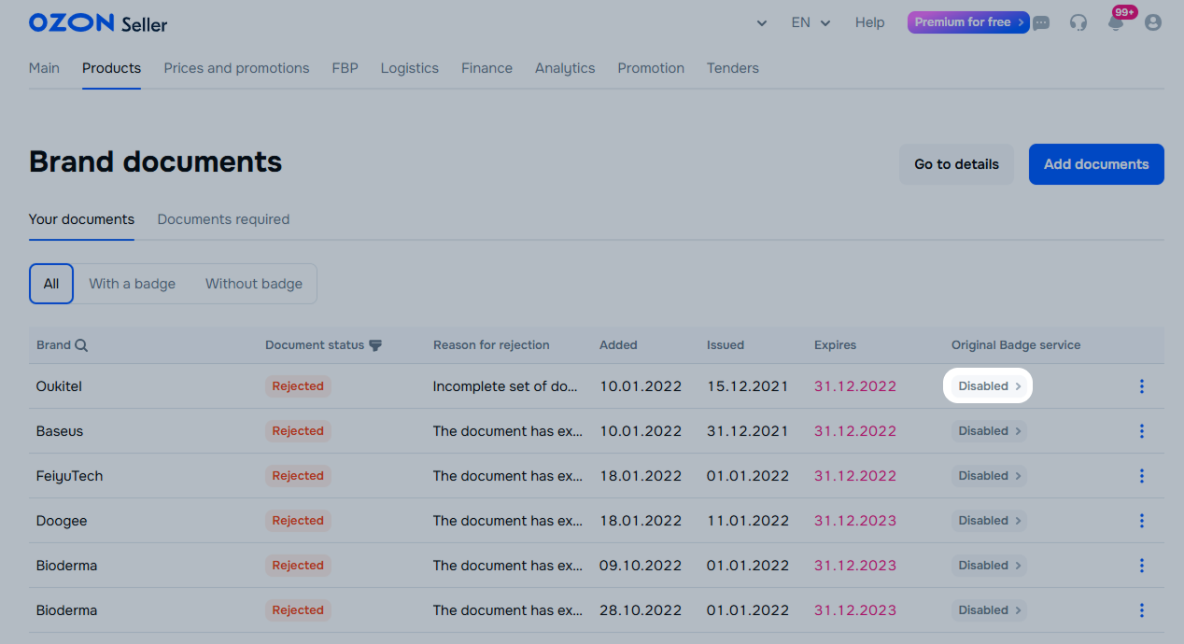Open three-dot menu for Doogee row
The height and width of the screenshot is (644, 1184).
pos(1141,521)
